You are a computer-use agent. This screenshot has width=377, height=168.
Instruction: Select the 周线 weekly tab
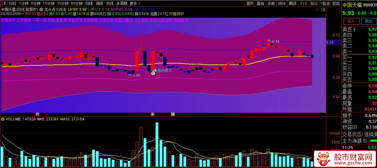point(100,3)
